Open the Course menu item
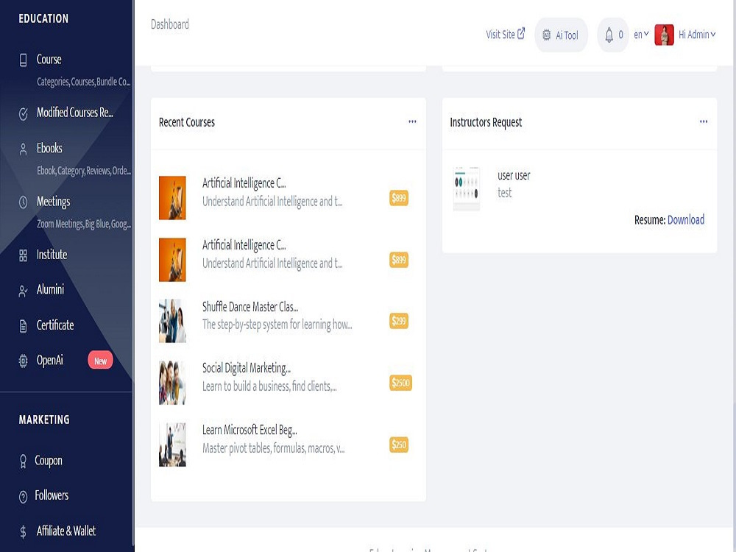 pyautogui.click(x=49, y=60)
